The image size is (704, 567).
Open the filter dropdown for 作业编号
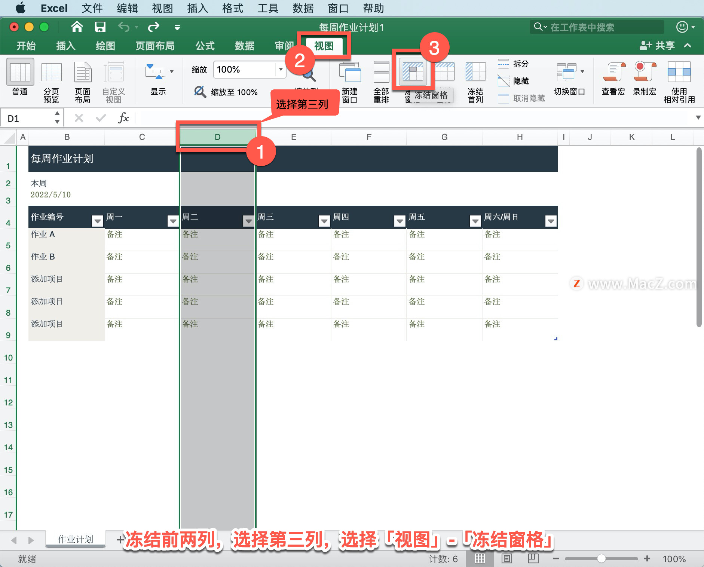click(98, 221)
